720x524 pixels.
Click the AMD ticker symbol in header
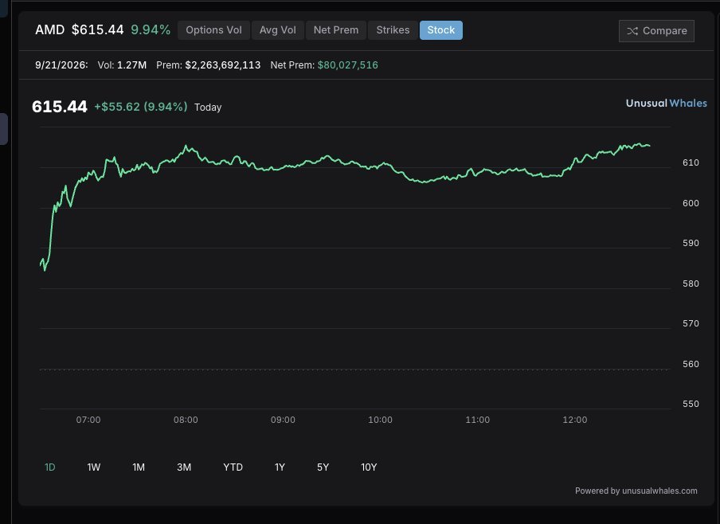click(49, 30)
